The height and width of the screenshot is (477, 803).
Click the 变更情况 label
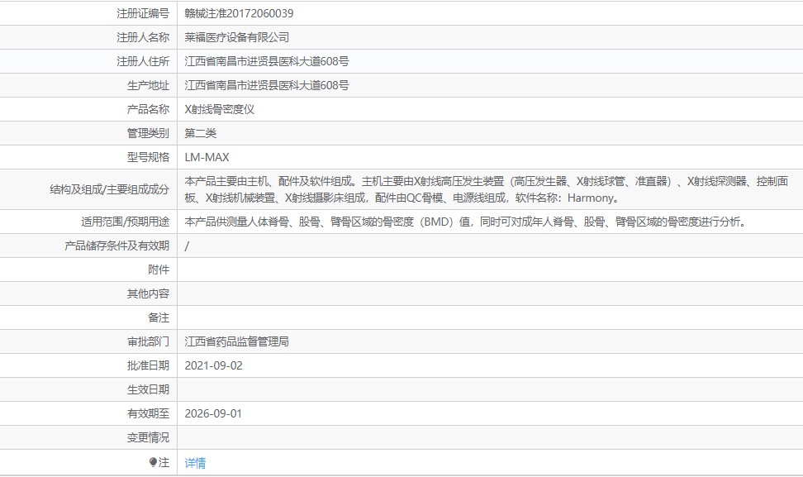pyautogui.click(x=148, y=437)
